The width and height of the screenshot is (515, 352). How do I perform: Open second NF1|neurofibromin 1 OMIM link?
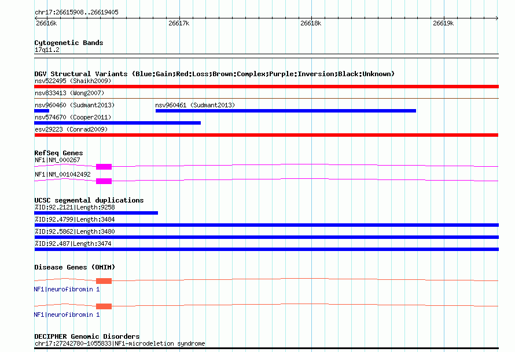point(67,314)
